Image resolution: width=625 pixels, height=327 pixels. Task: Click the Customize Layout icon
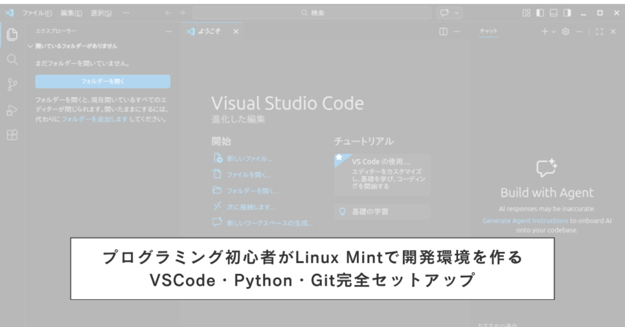[527, 13]
